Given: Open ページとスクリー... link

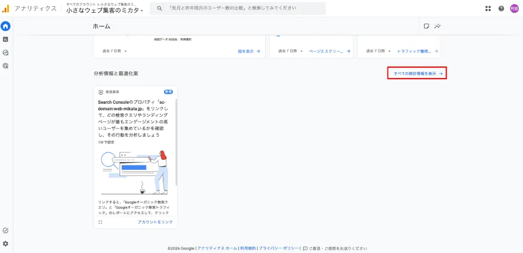Looking at the screenshot, I should tap(329, 51).
